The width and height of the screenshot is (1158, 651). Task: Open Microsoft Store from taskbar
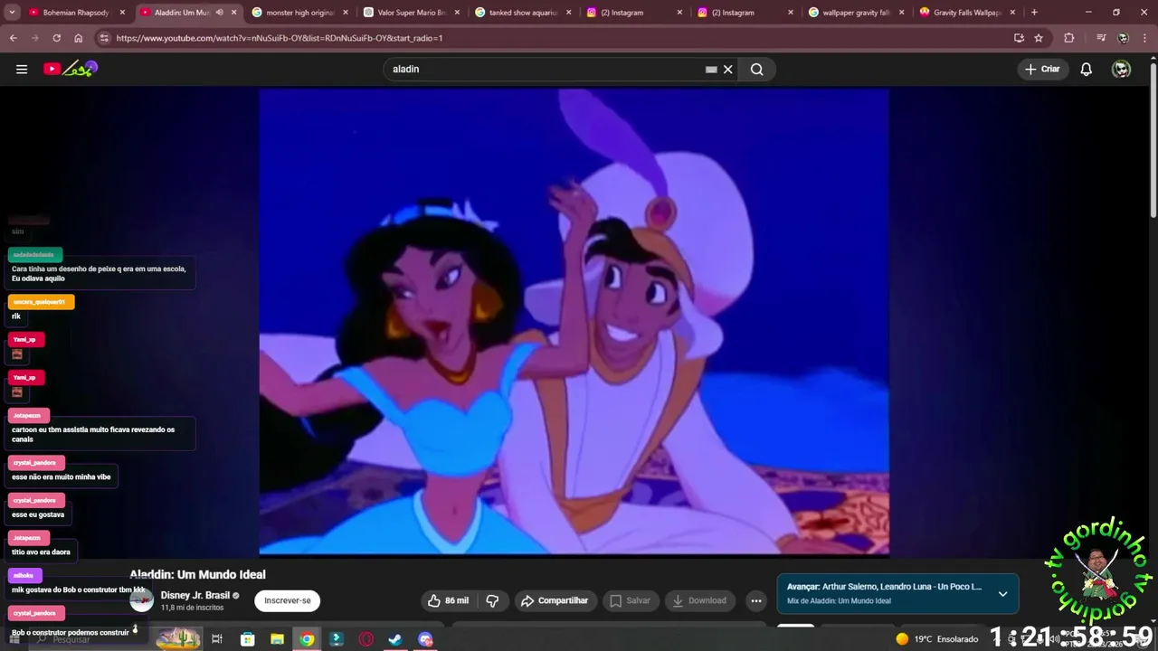tap(247, 639)
